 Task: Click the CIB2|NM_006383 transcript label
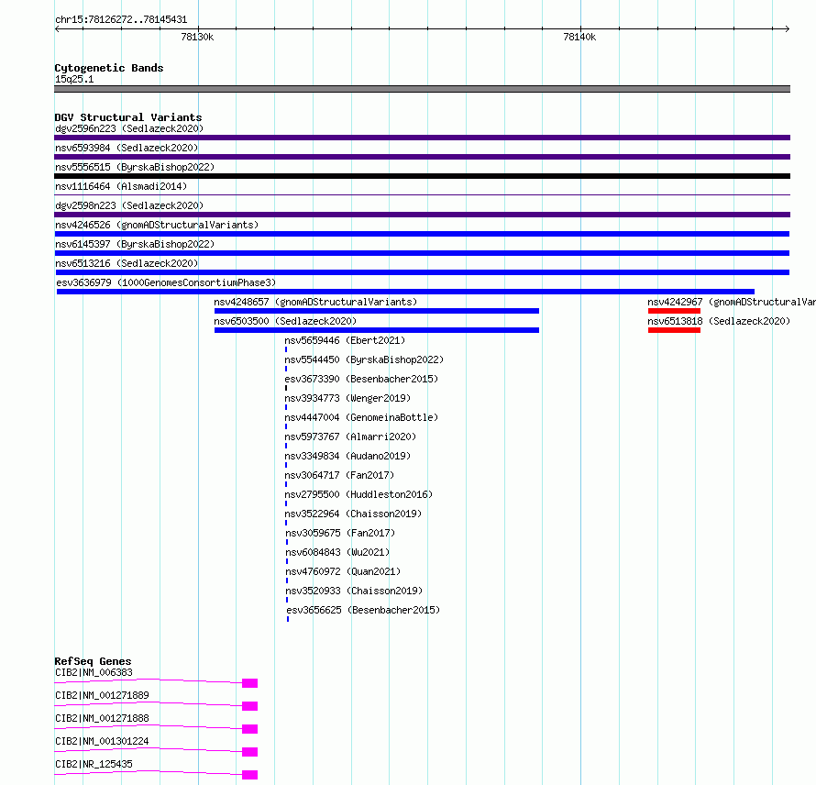pos(94,672)
